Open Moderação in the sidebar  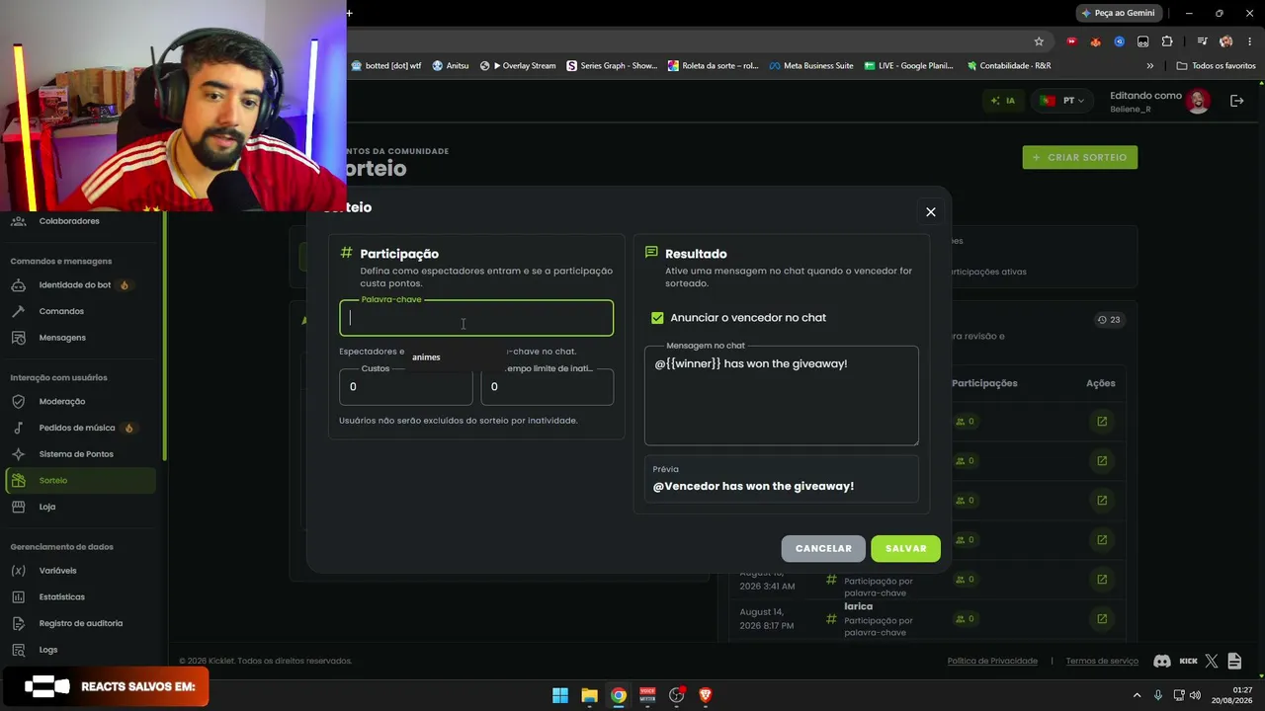coord(62,402)
